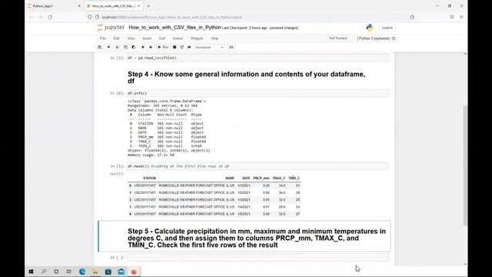Close the How_to_work_with_CSV_files tab

[x=138, y=6]
